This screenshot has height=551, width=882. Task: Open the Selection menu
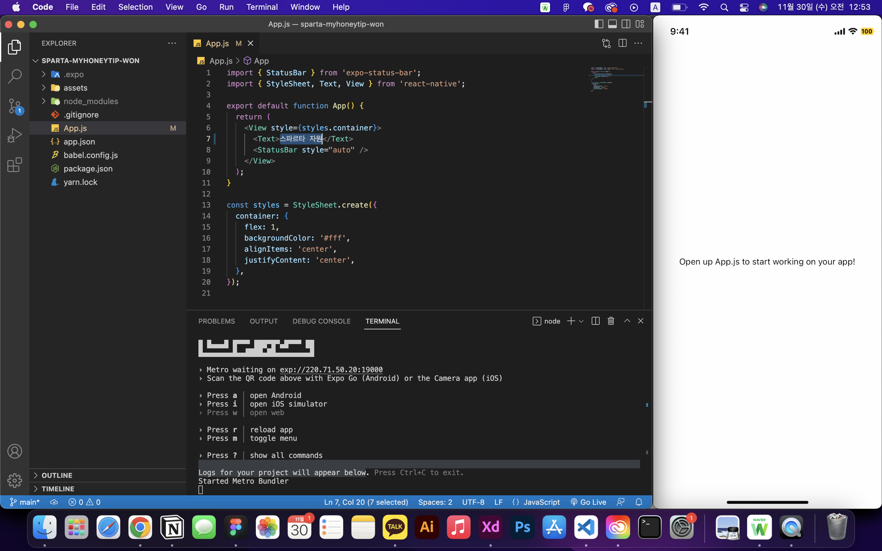pos(135,7)
